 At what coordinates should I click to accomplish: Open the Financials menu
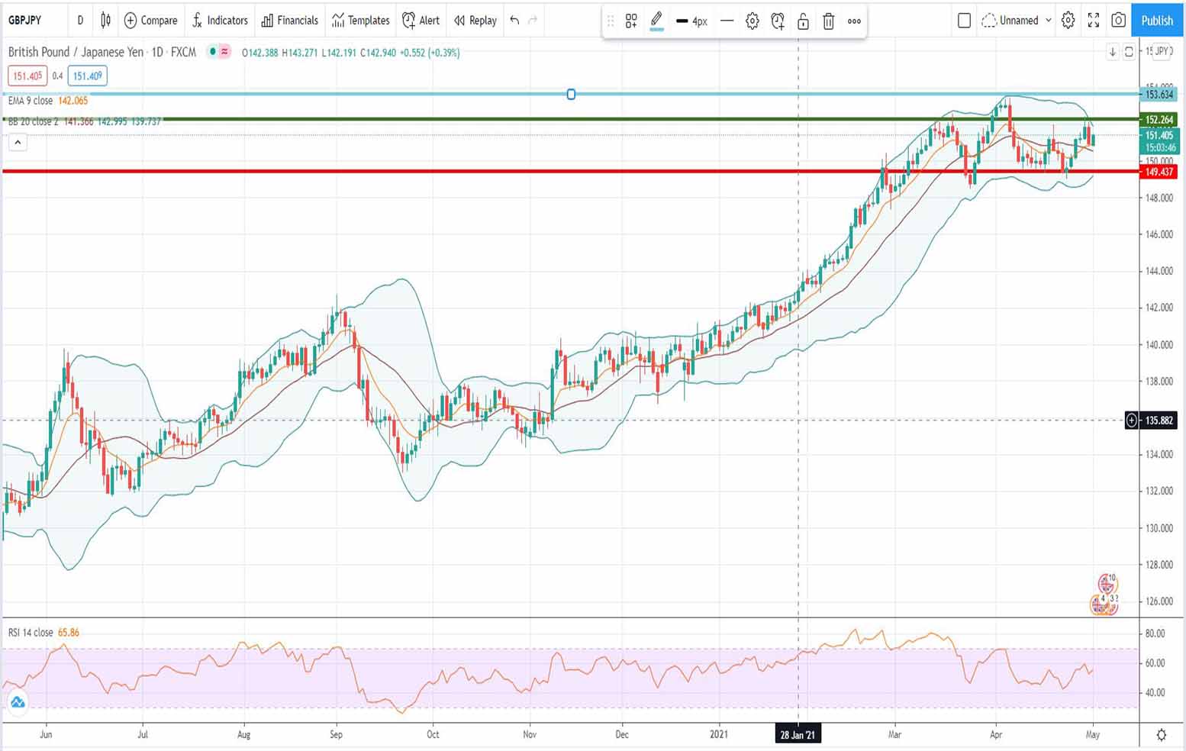289,21
